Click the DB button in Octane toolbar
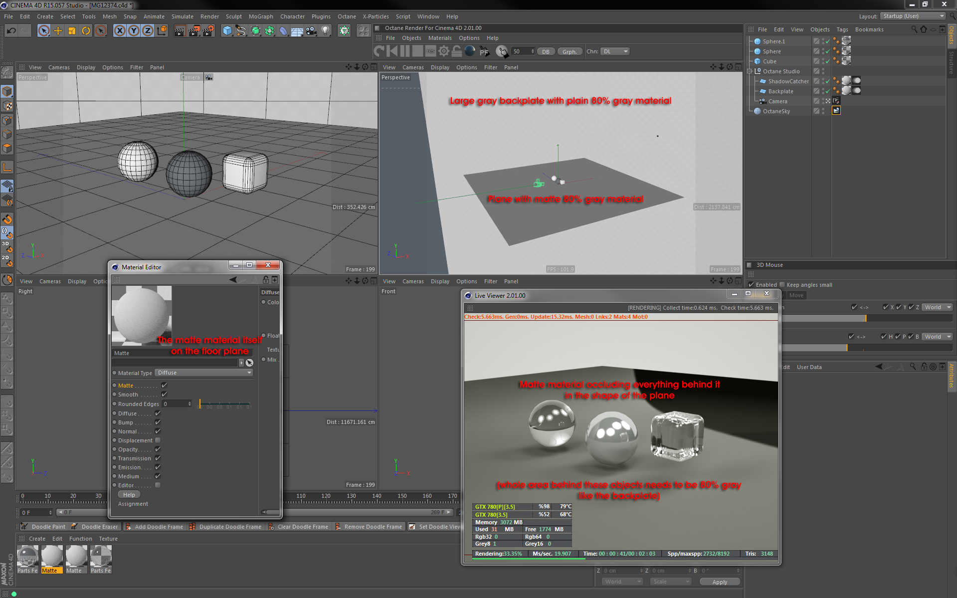This screenshot has width=957, height=598. click(546, 51)
